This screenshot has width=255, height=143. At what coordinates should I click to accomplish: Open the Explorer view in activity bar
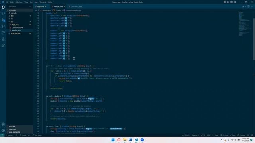[x=3, y=7]
